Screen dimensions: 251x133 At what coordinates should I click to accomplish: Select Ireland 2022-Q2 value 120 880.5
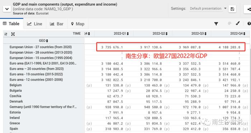pos(153,118)
